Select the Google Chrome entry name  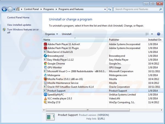56,64
